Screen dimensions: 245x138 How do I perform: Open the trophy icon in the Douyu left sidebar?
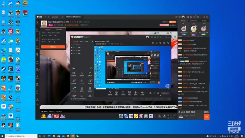[37, 76]
